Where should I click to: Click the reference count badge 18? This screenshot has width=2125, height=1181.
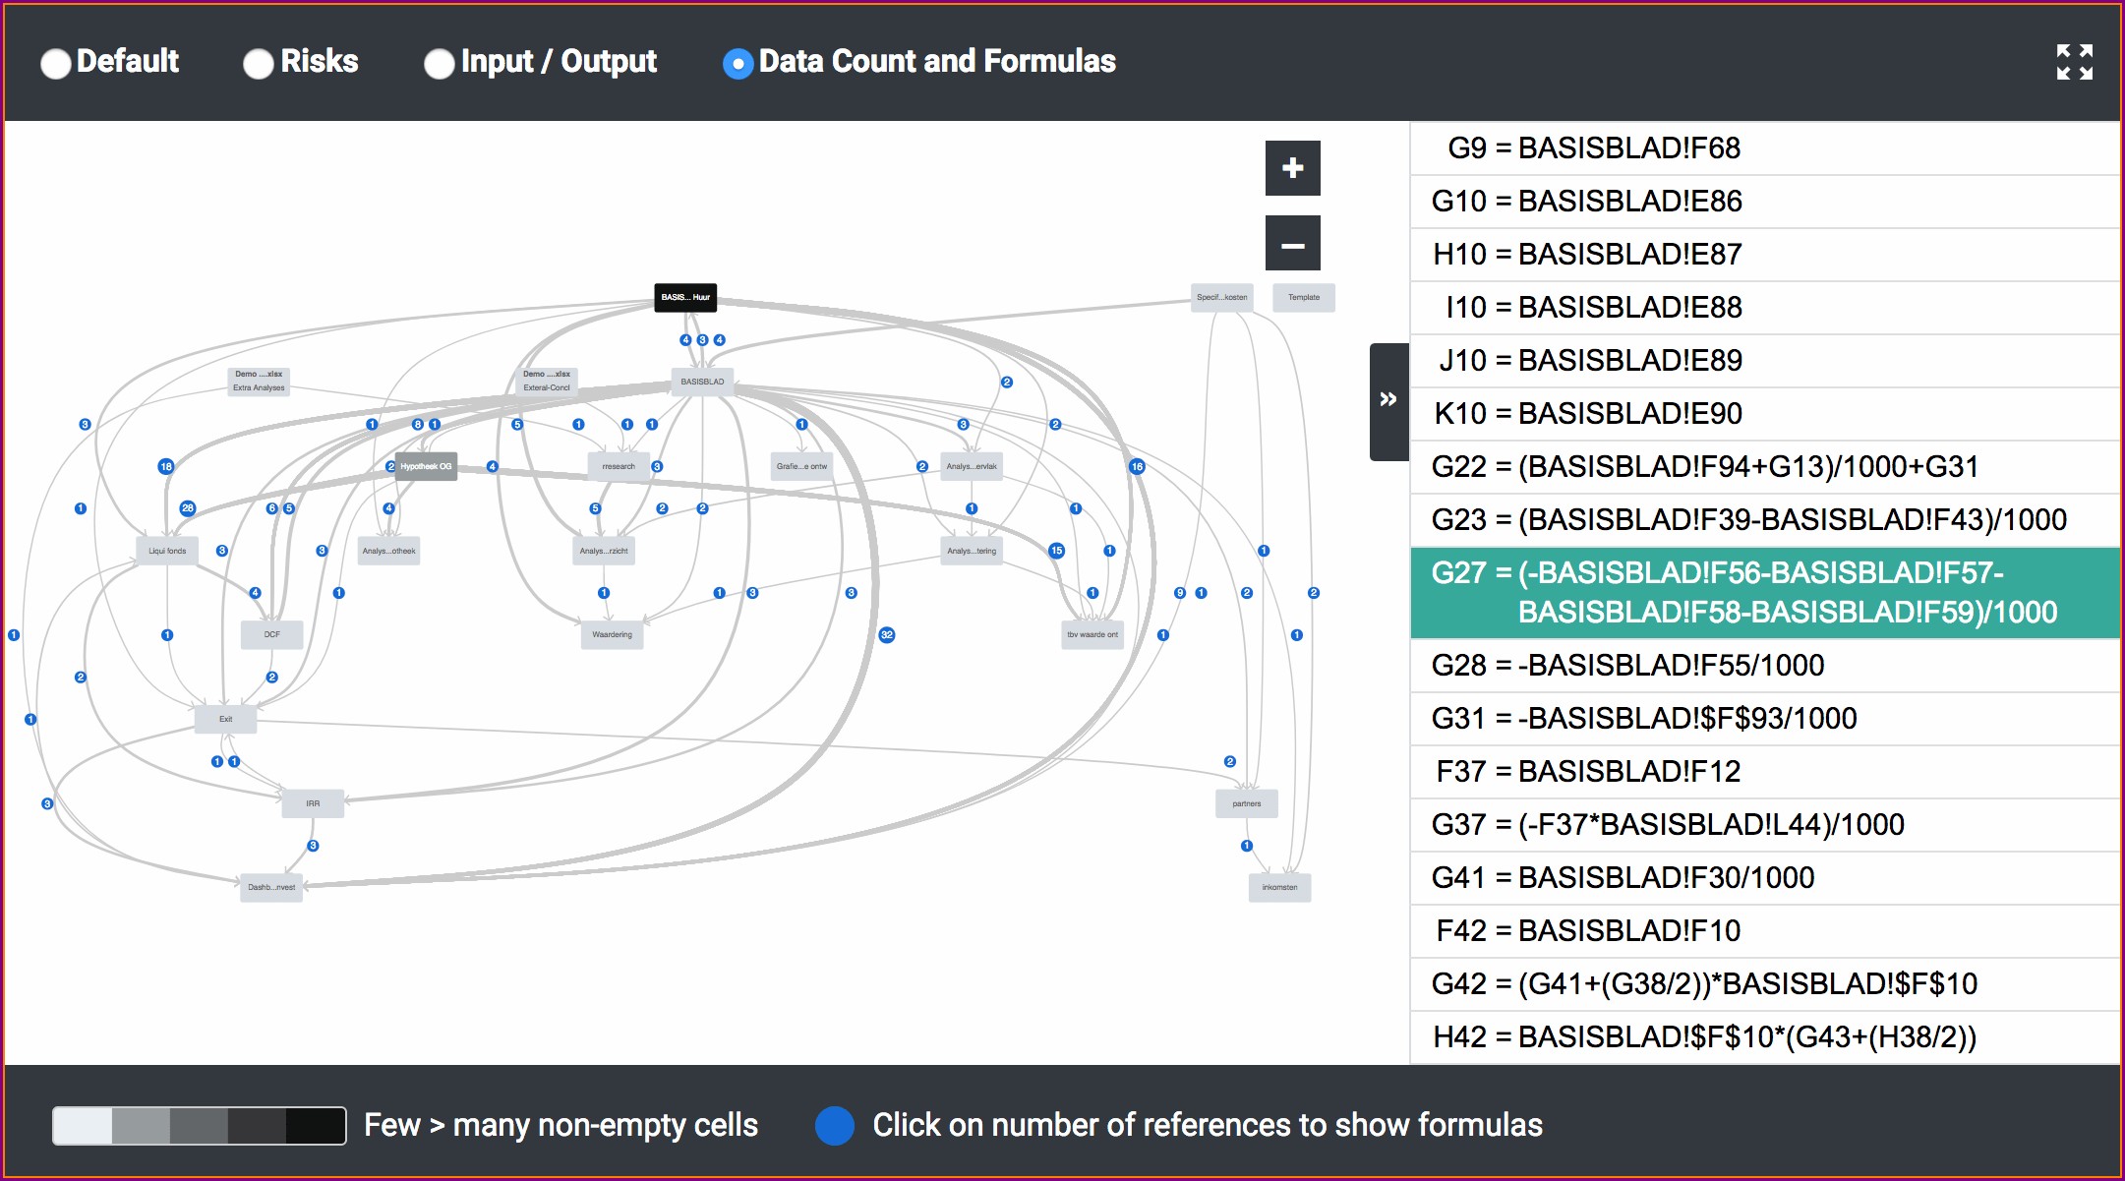pos(166,466)
